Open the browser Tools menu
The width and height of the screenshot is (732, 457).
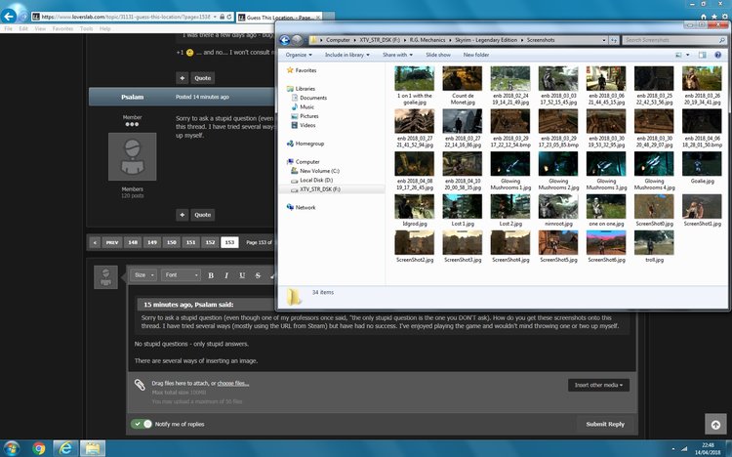tap(86, 29)
